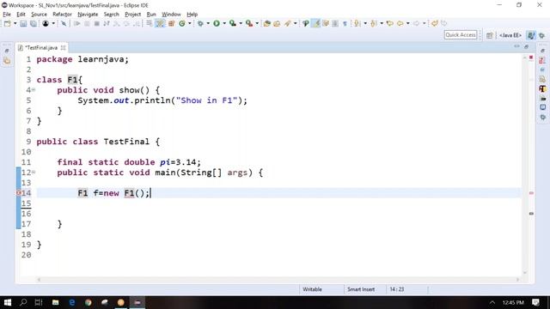Click the Writable status text
Viewport: 550px width, 309px height.
tap(312, 289)
